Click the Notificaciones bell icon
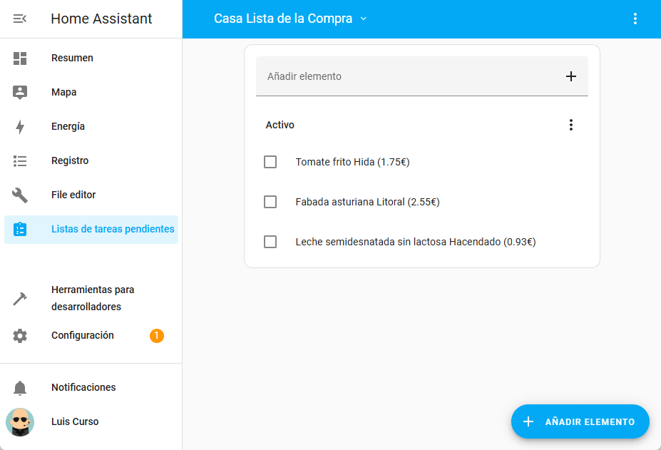The width and height of the screenshot is (661, 450). coord(20,388)
